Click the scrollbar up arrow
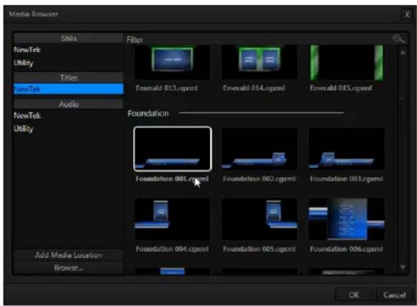The image size is (417, 306). [403, 52]
